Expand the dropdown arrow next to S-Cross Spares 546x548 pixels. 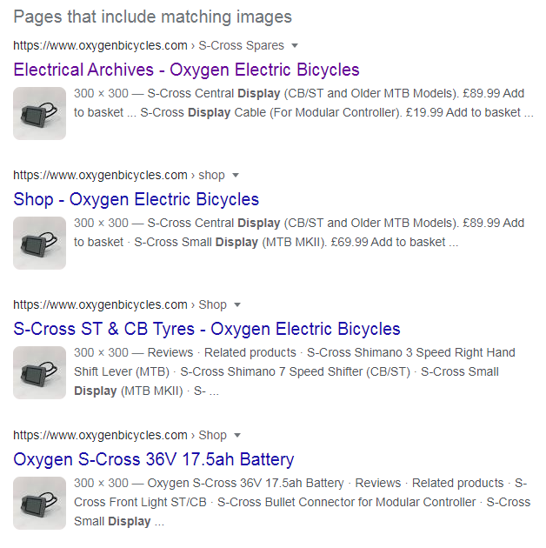coord(295,45)
